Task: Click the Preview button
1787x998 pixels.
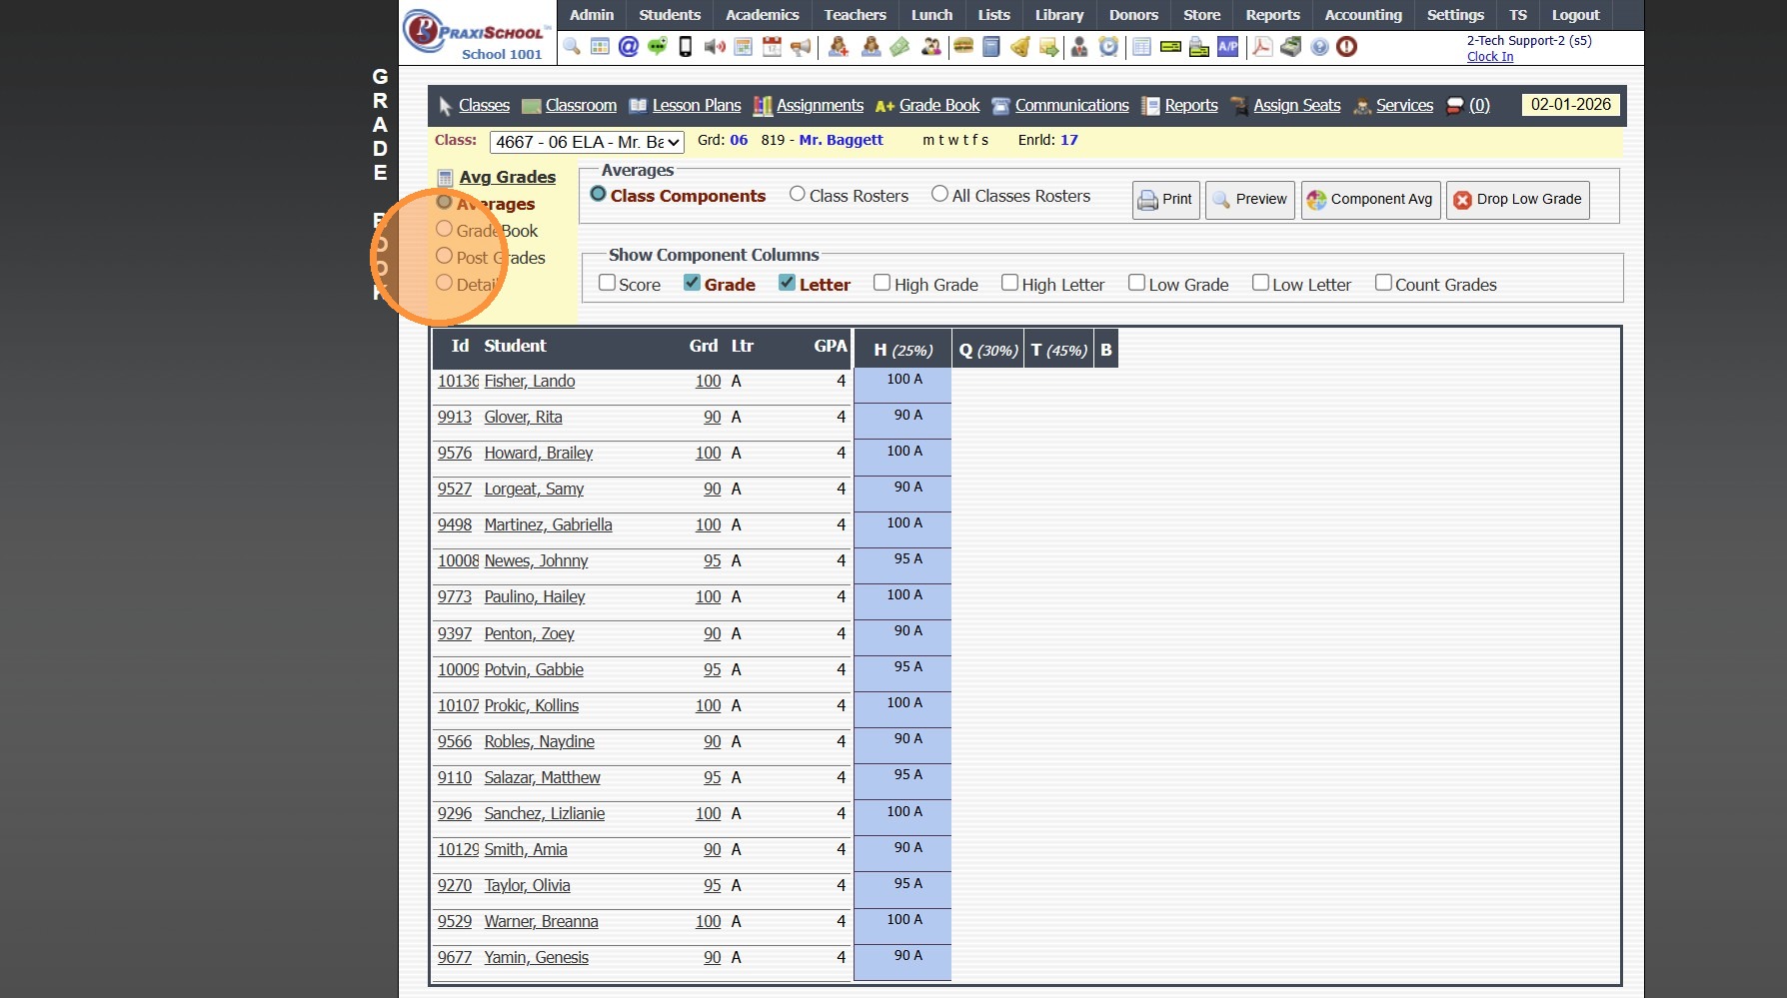Action: pos(1250,200)
